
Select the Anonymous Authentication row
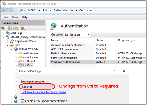point(98,45)
